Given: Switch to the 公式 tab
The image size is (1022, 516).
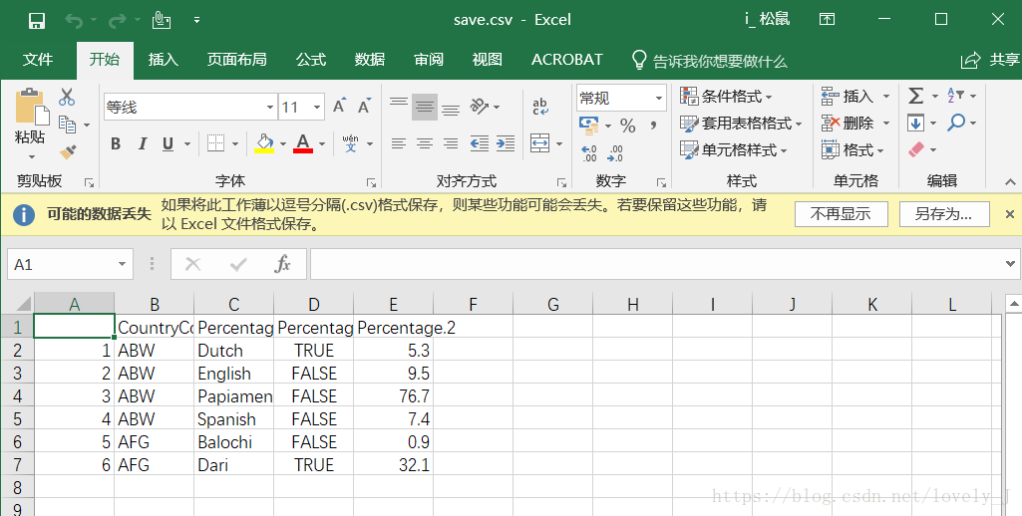Looking at the screenshot, I should coord(311,60).
